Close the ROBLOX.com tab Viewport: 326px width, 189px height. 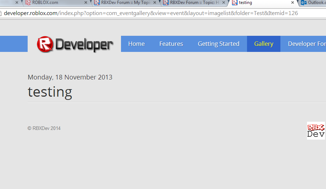point(86,3)
